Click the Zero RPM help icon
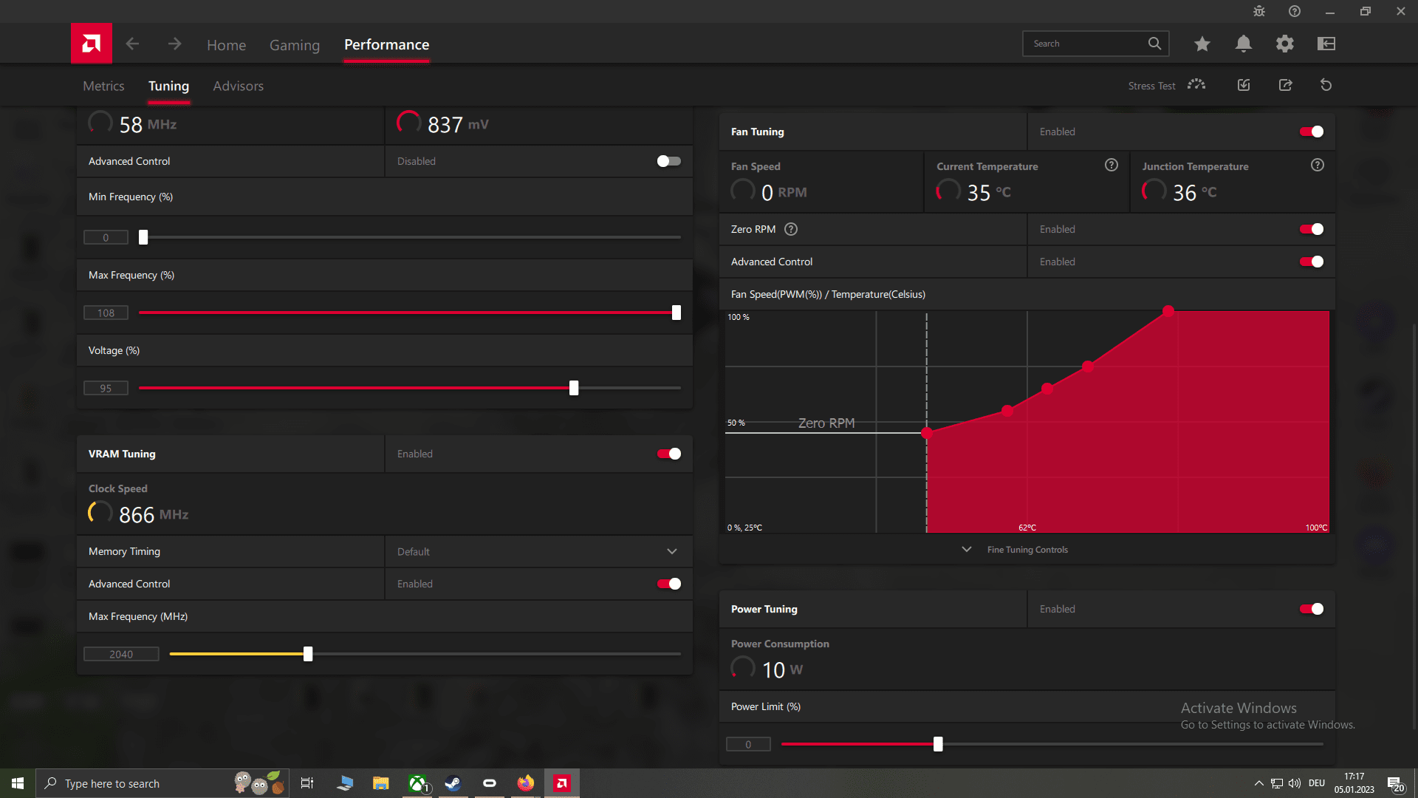This screenshot has height=798, width=1418. (790, 229)
